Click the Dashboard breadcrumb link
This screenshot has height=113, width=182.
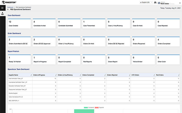pos(10,7)
